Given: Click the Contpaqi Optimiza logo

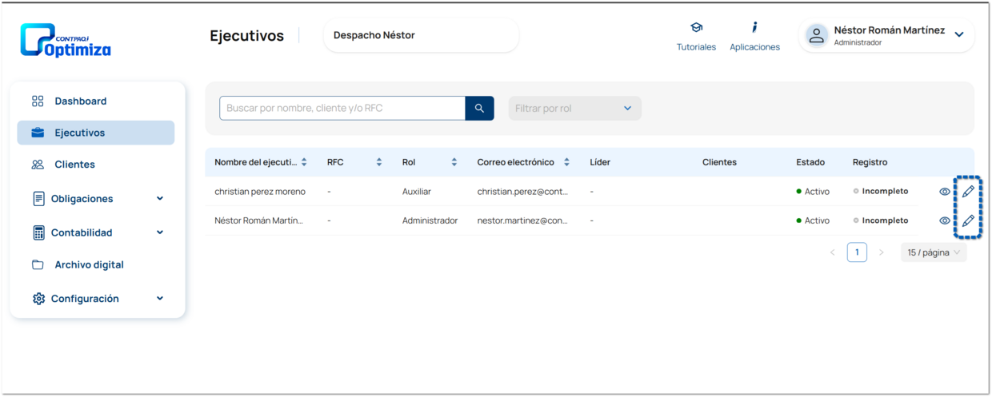Looking at the screenshot, I should 66,40.
